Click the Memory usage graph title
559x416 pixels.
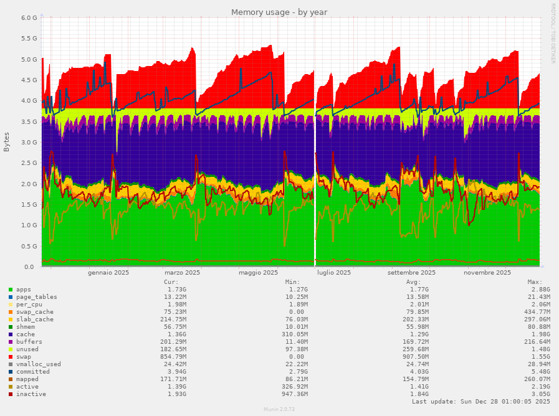(279, 12)
